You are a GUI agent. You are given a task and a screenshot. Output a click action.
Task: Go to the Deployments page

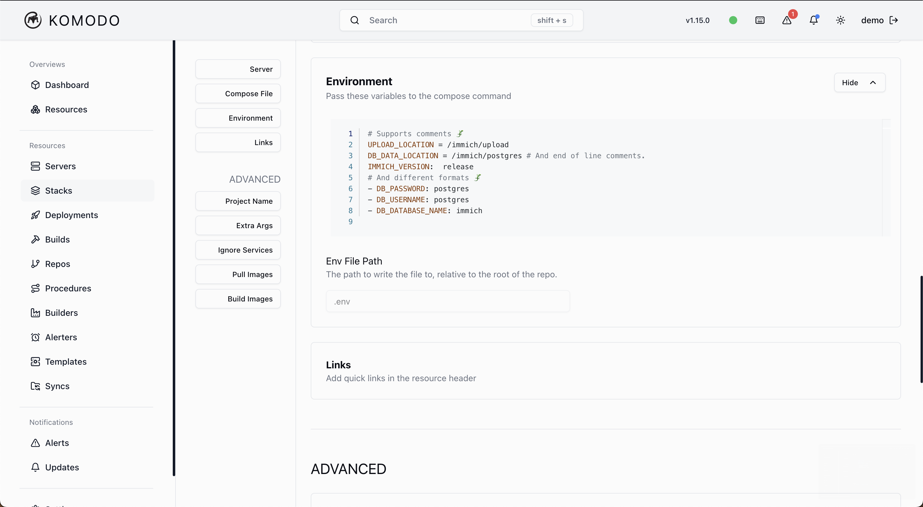pyautogui.click(x=71, y=215)
